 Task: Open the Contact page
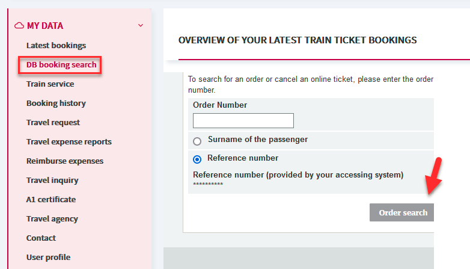[41, 238]
